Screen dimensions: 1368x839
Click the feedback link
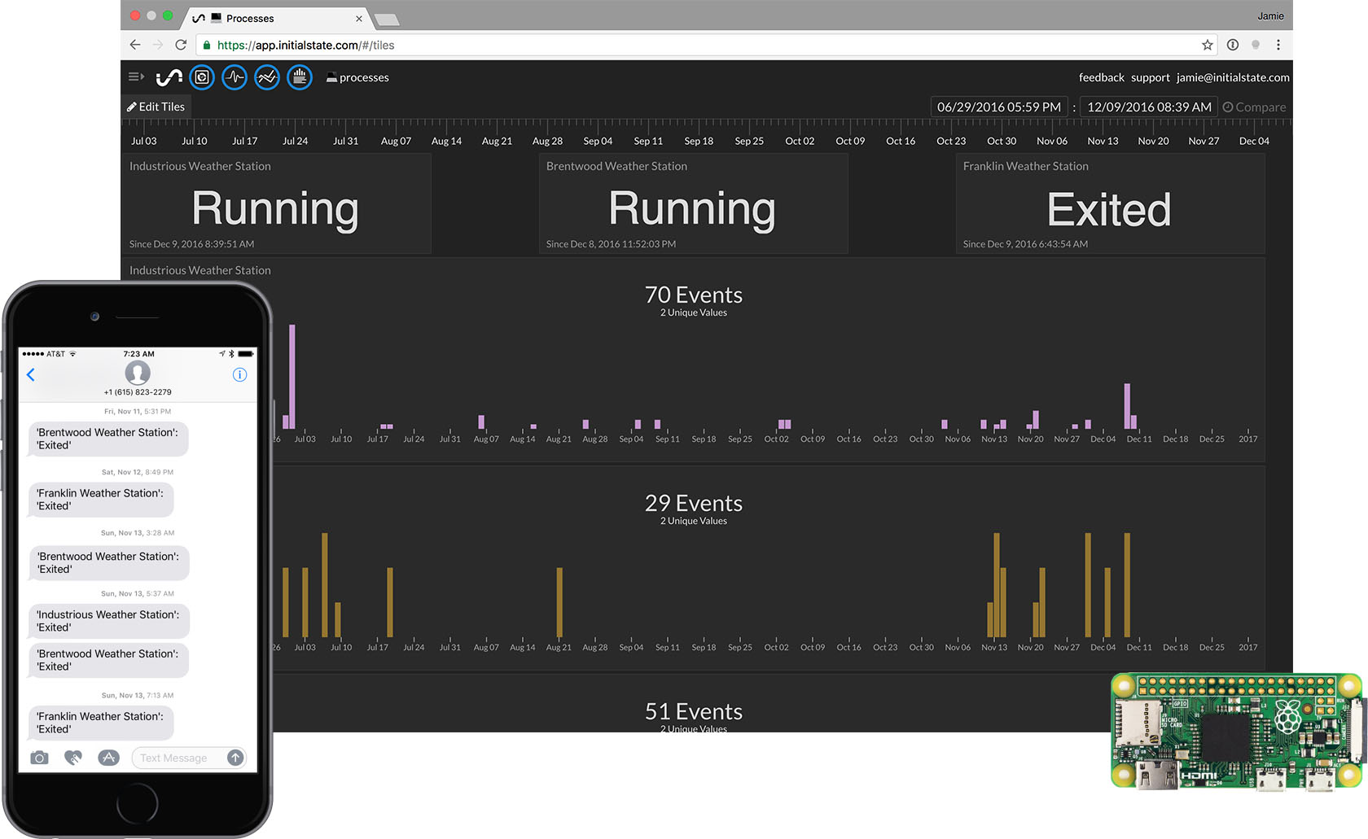1101,77
